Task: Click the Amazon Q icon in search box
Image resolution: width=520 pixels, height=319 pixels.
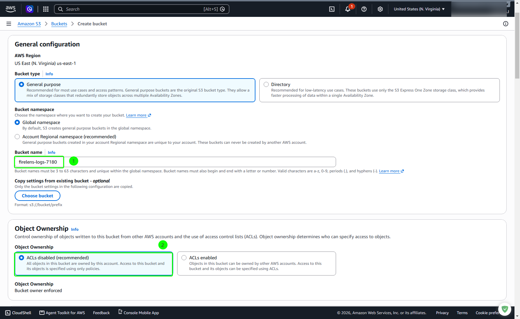Action: [x=222, y=9]
